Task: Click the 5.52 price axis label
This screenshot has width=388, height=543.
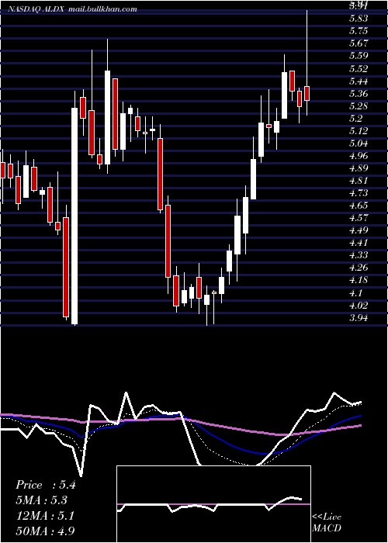Action: click(359, 69)
